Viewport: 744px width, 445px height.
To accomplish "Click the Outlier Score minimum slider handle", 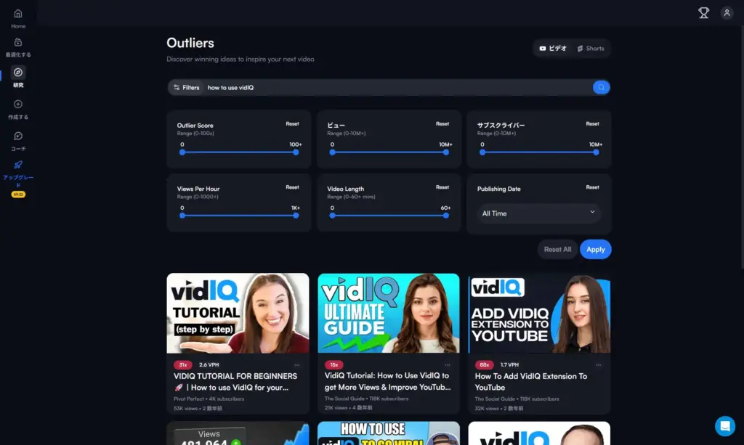I will [182, 152].
